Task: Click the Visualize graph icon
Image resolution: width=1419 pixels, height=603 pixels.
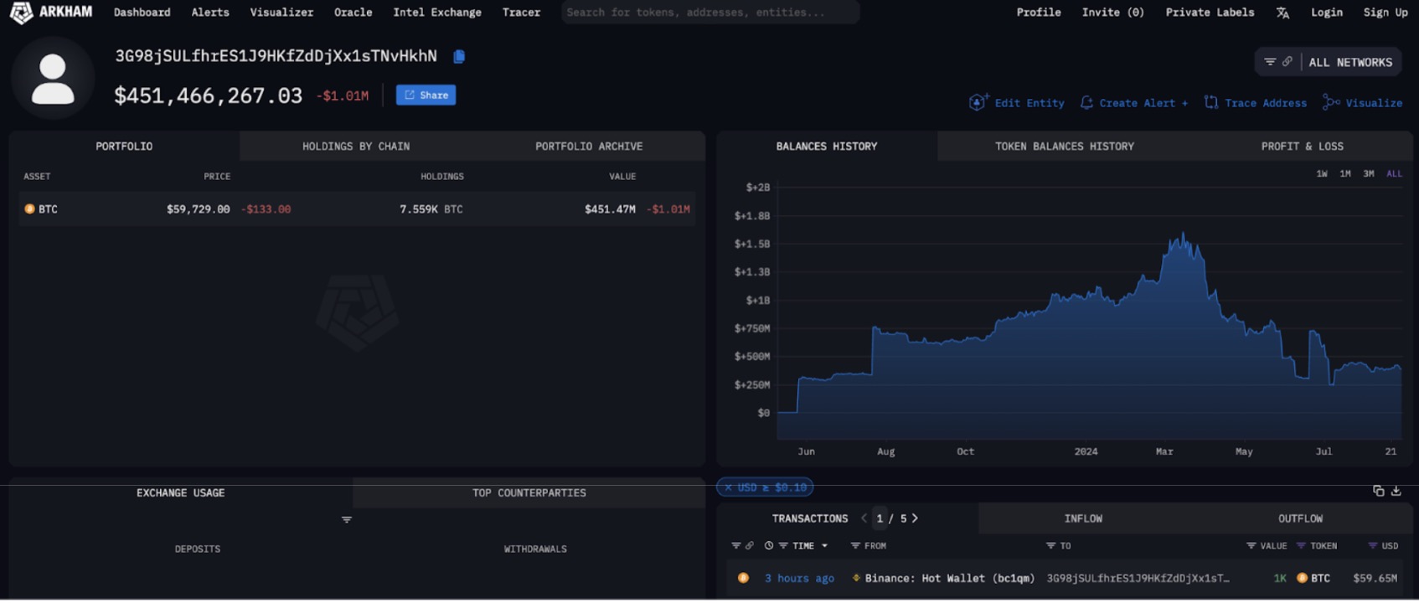Action: pyautogui.click(x=1330, y=102)
